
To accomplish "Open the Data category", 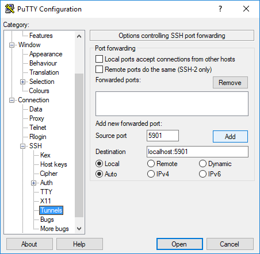I will pos(36,109).
